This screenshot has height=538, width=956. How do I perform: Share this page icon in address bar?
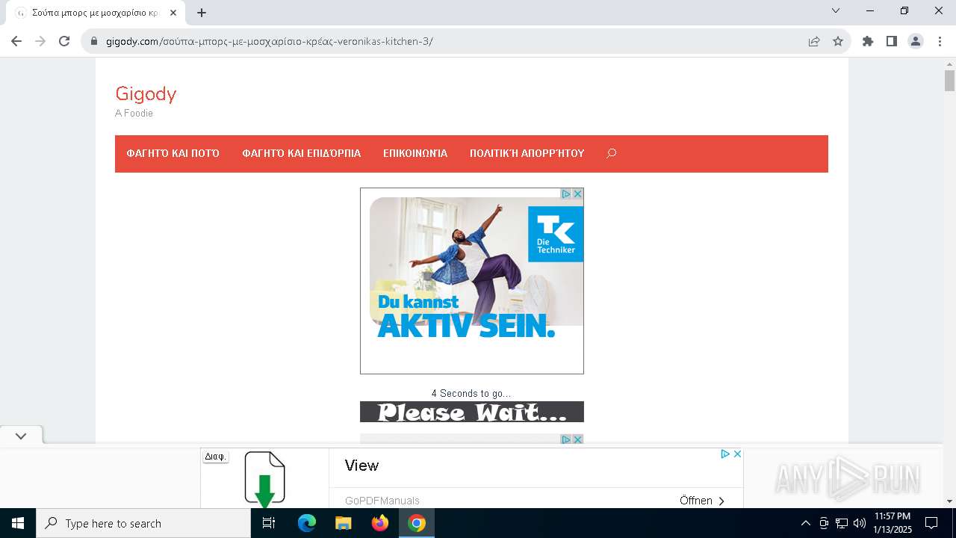(x=814, y=41)
